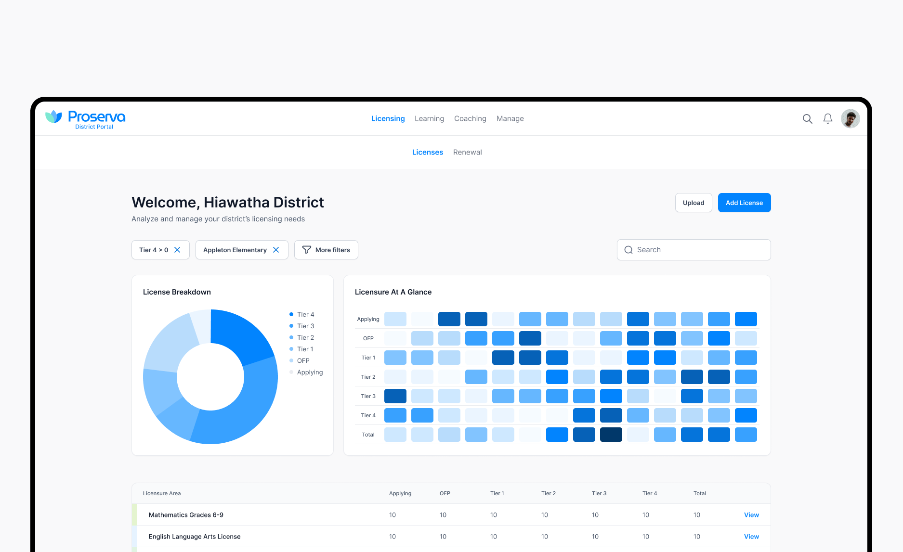903x552 pixels.
Task: Select Tier 3 in chart legend
Action: [302, 326]
